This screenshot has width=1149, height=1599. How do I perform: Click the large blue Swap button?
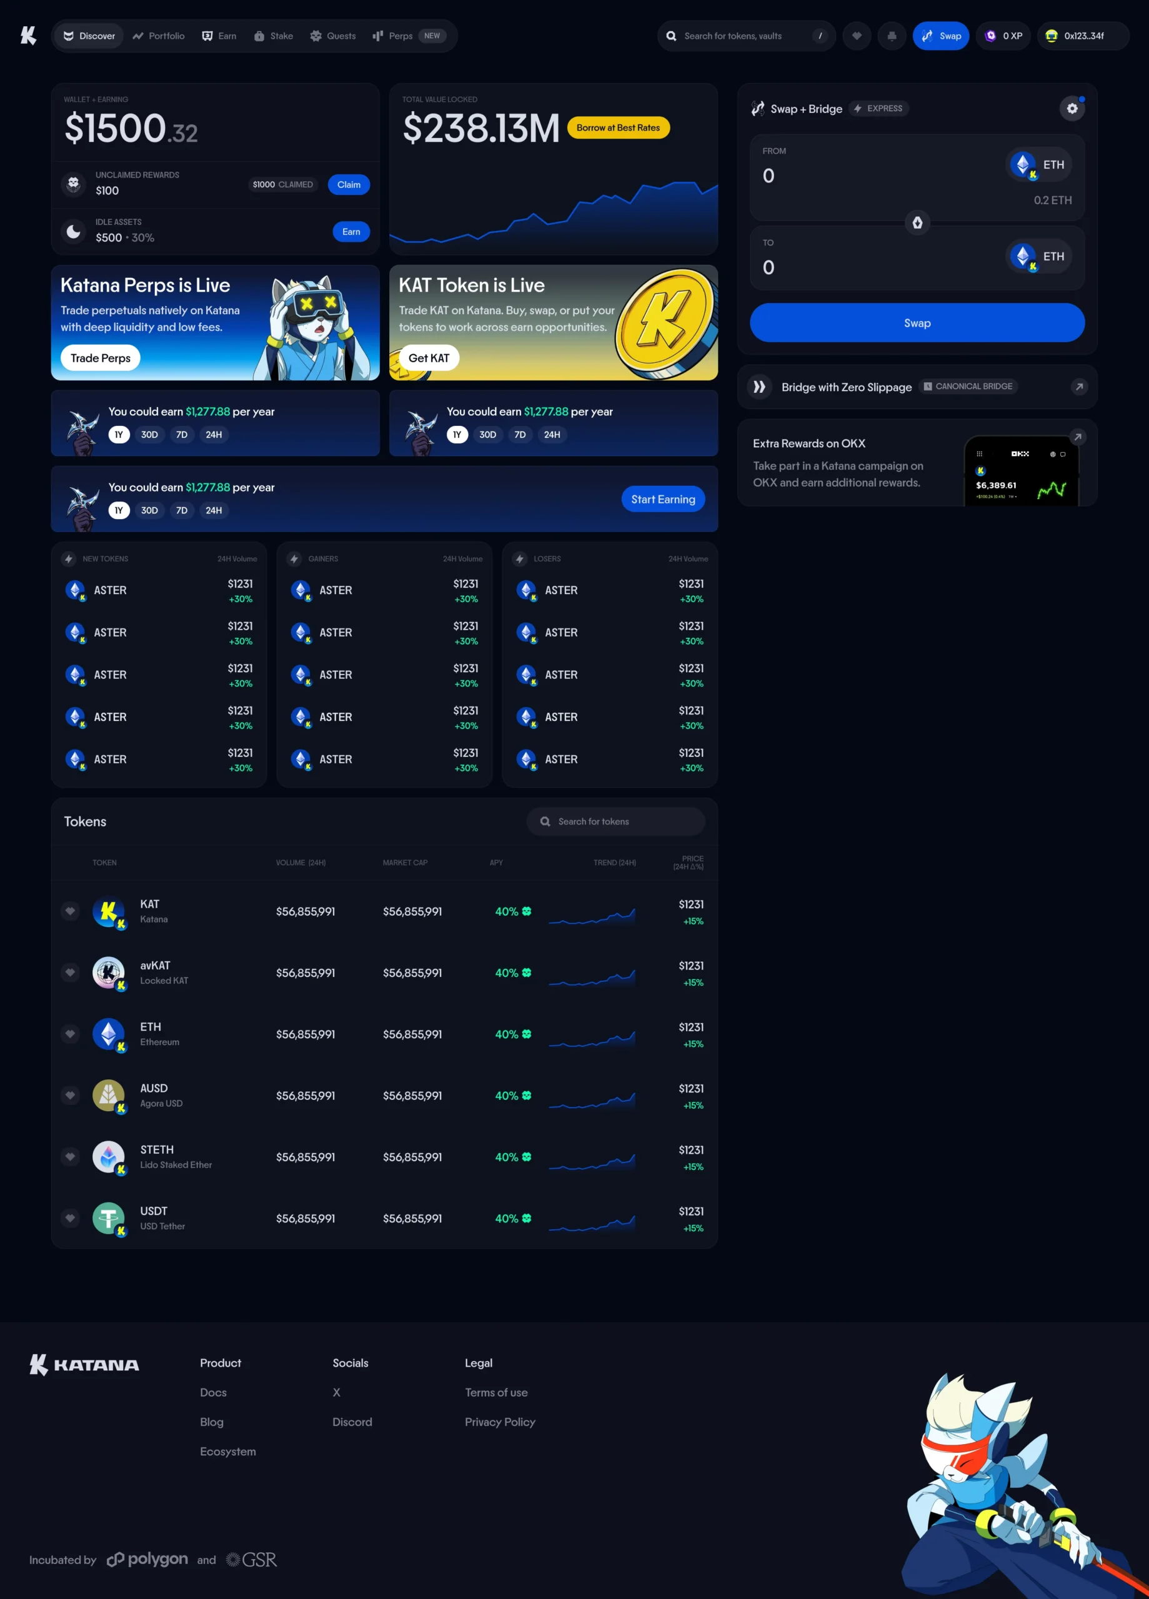point(917,323)
